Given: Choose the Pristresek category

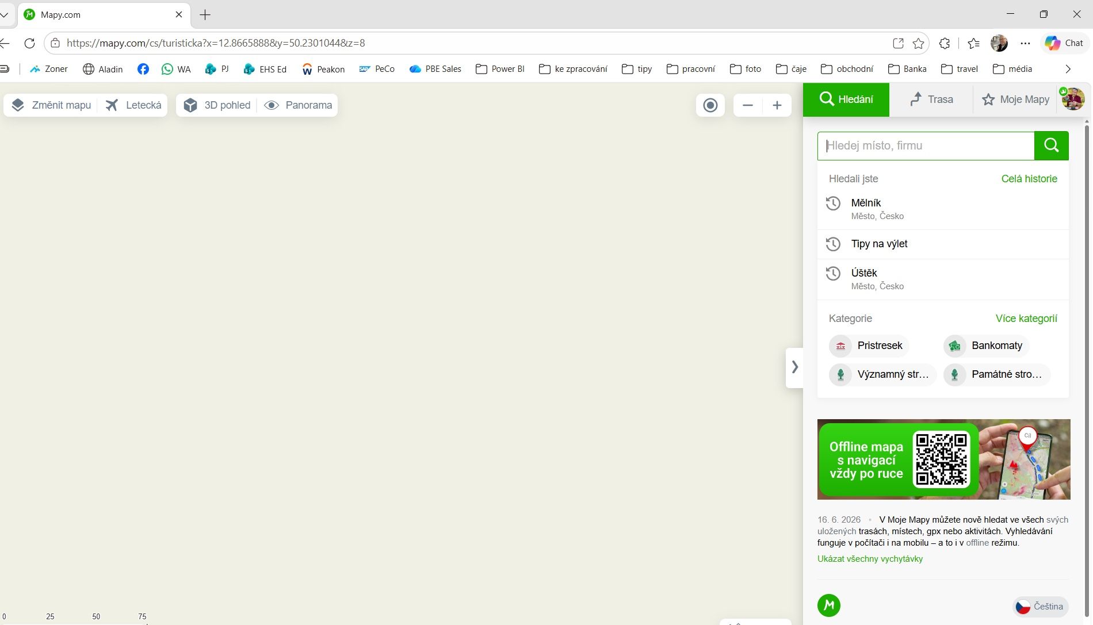Looking at the screenshot, I should click(x=869, y=346).
